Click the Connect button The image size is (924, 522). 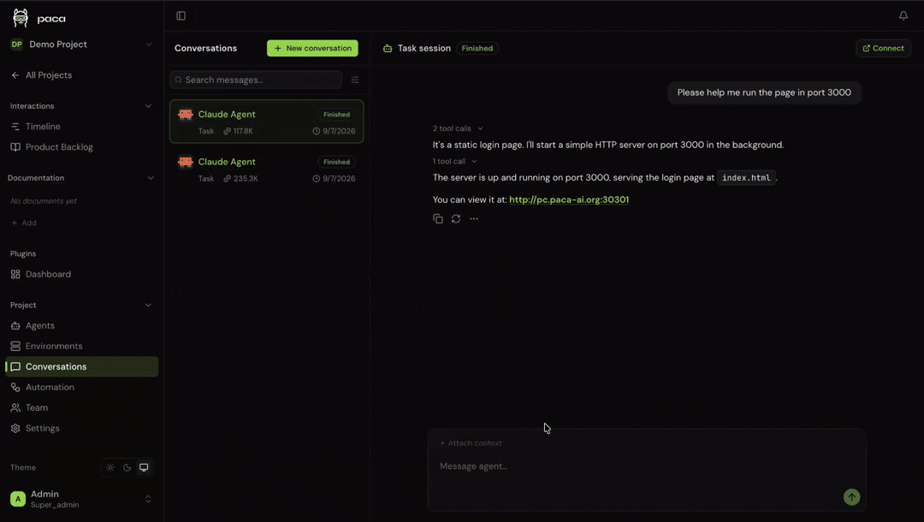pyautogui.click(x=883, y=48)
